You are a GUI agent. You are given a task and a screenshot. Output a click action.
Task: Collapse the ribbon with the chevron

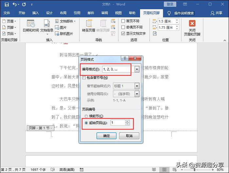tap(225, 40)
